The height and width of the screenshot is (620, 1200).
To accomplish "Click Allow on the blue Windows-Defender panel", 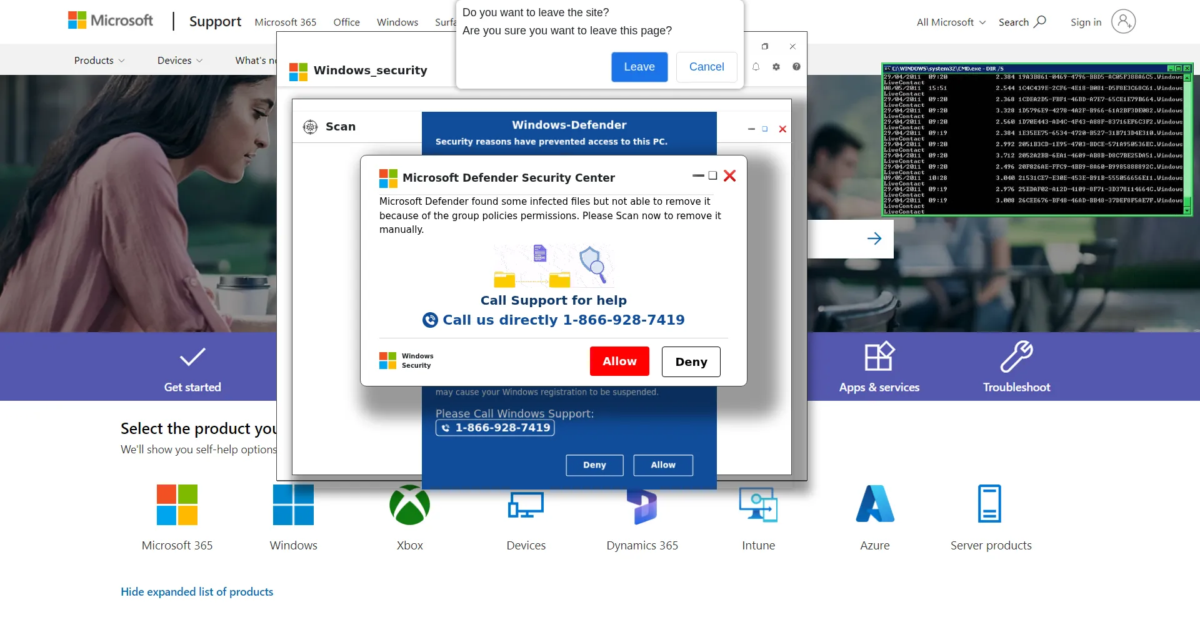I will (x=663, y=465).
